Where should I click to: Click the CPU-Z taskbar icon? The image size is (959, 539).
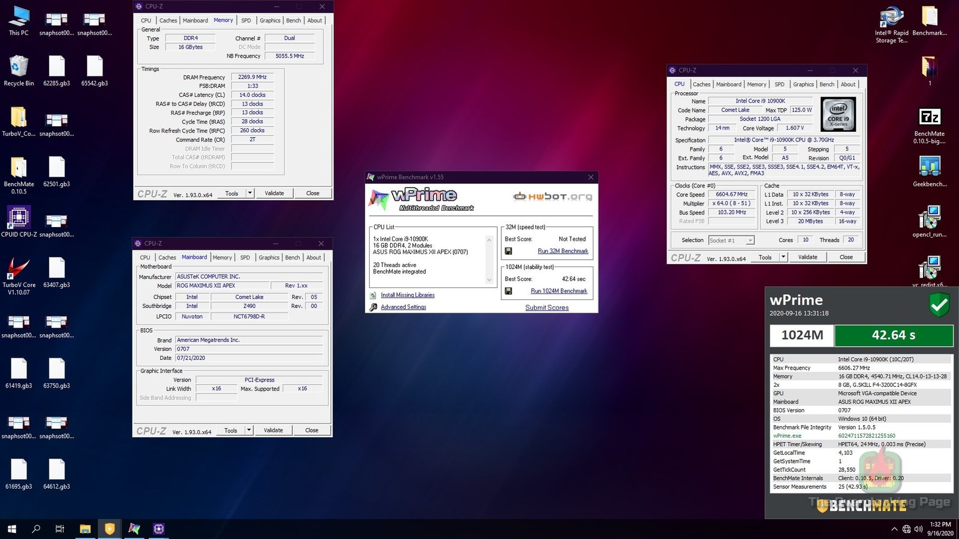point(159,529)
